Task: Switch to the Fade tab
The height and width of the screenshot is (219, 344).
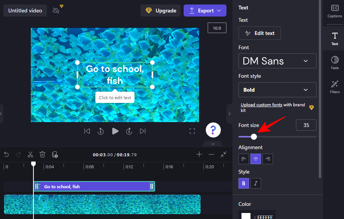Action: tap(335, 62)
